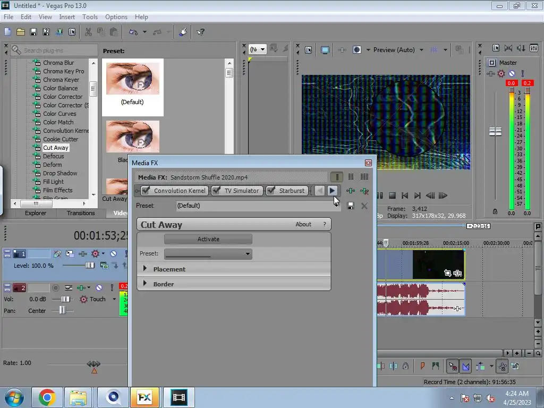Stop playback in preview transport

(x=392, y=195)
